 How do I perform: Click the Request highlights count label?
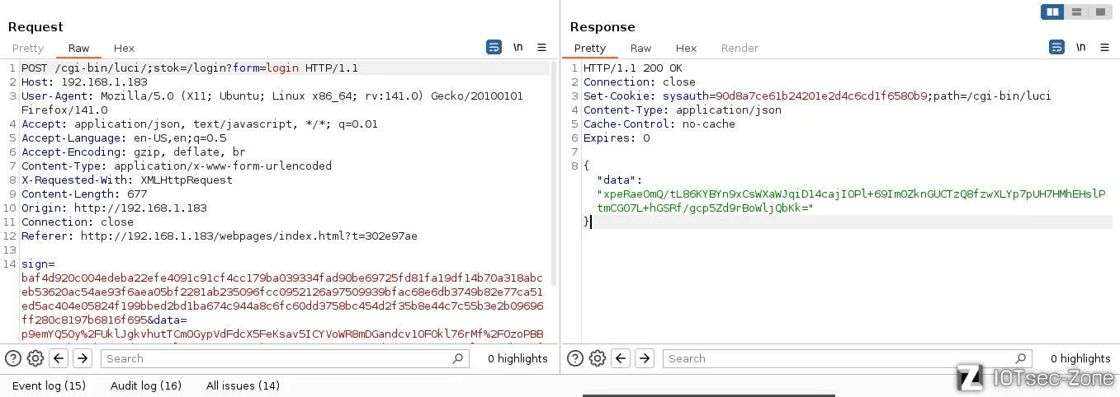pos(517,358)
